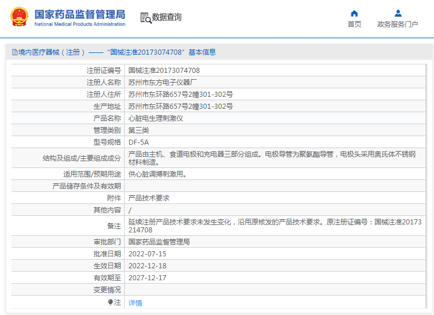Click the 首页 house icon
Viewport: 434px width, 315px height.
pyautogui.click(x=354, y=13)
